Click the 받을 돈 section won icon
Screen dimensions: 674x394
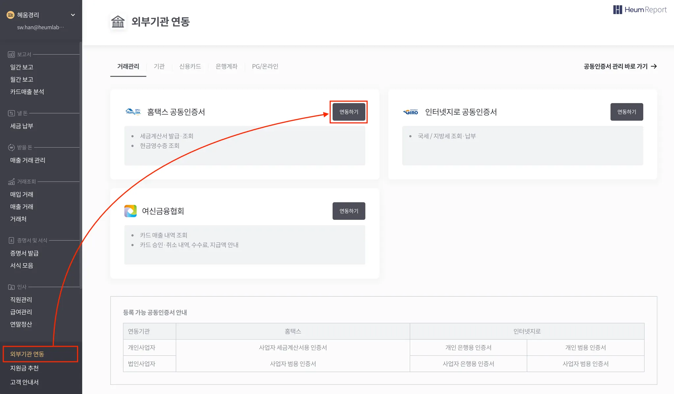[11, 148]
